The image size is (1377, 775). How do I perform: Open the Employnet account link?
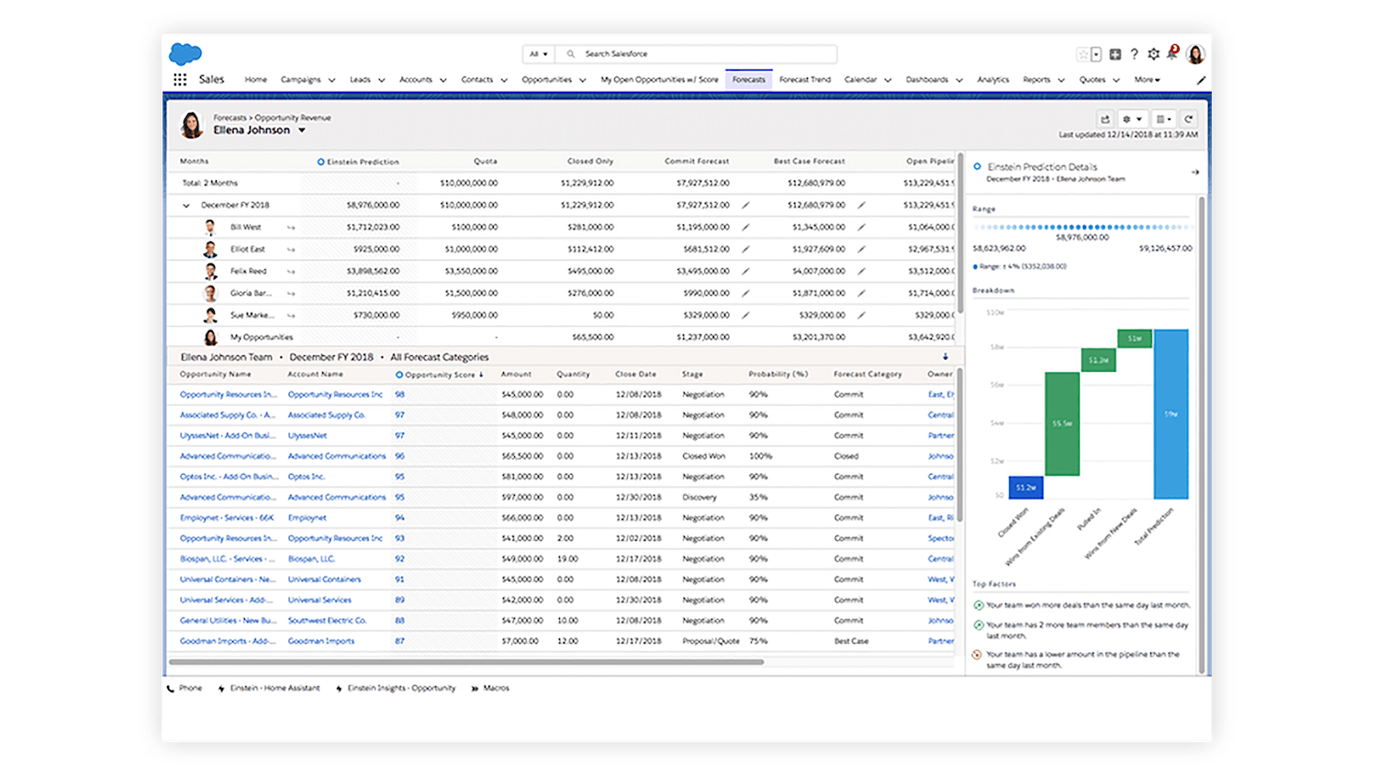point(308,518)
